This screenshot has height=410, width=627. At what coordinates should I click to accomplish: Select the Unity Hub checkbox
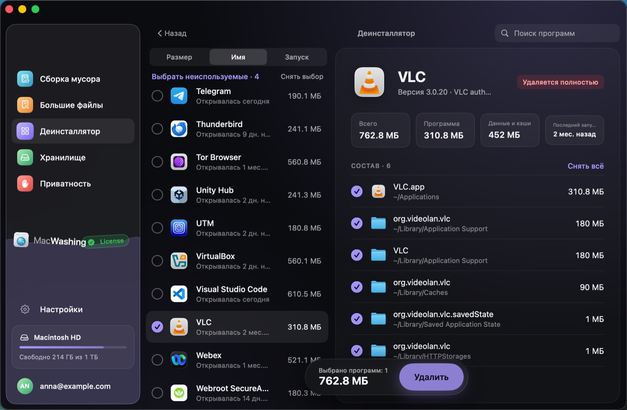[157, 195]
